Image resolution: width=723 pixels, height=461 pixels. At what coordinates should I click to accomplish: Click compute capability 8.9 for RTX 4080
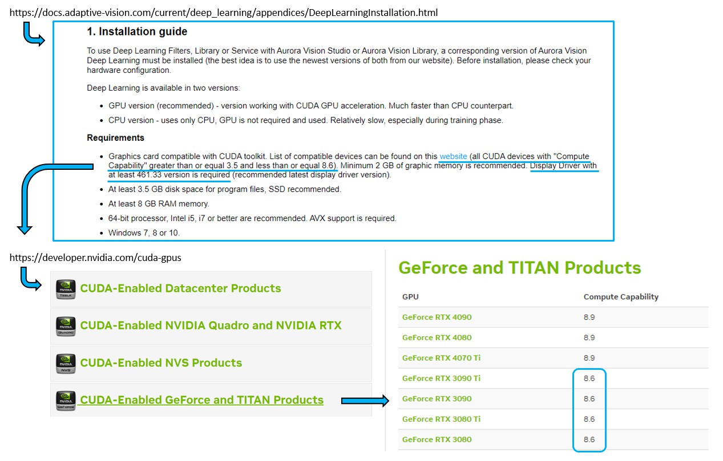click(x=589, y=337)
